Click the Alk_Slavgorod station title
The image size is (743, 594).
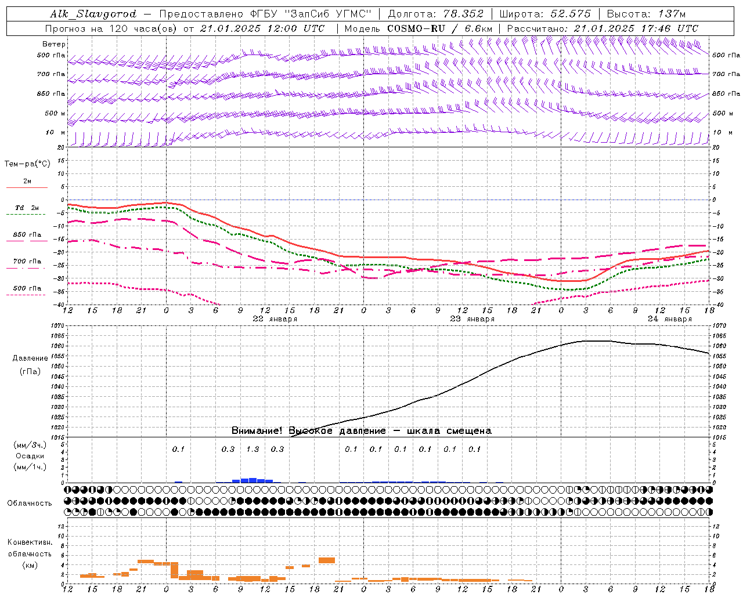tap(93, 14)
